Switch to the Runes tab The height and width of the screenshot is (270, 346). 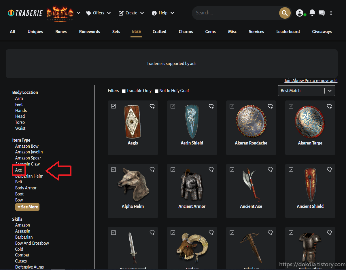(x=61, y=32)
